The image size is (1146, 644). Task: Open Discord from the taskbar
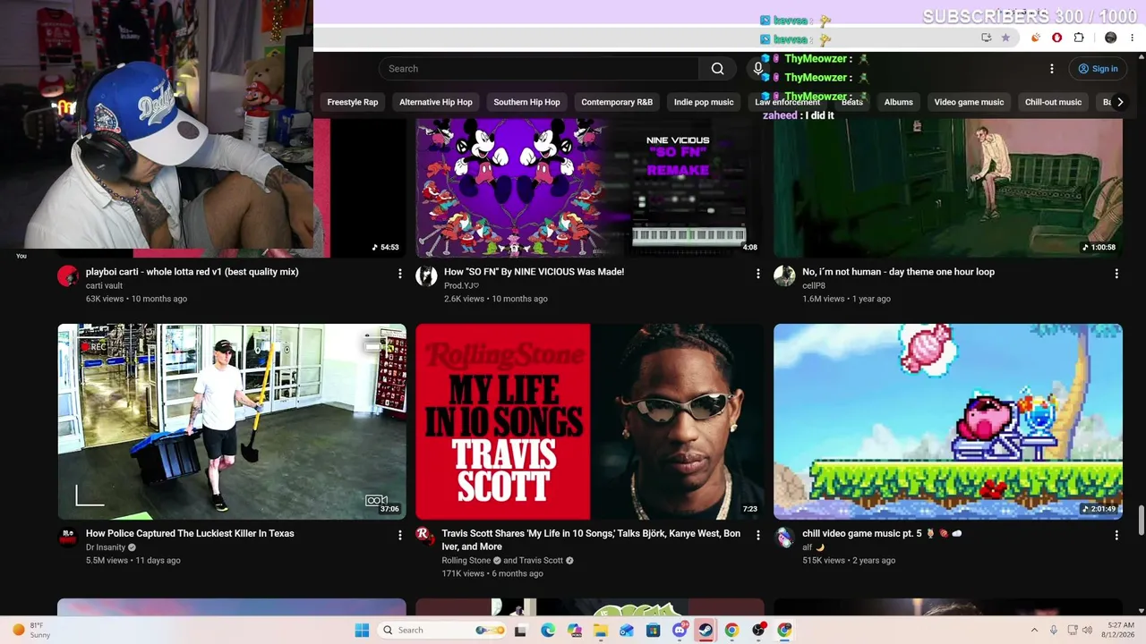pos(680,630)
